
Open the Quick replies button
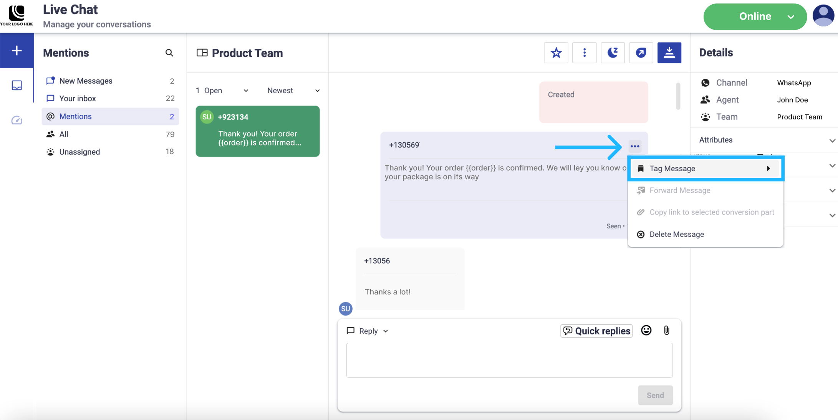(596, 331)
